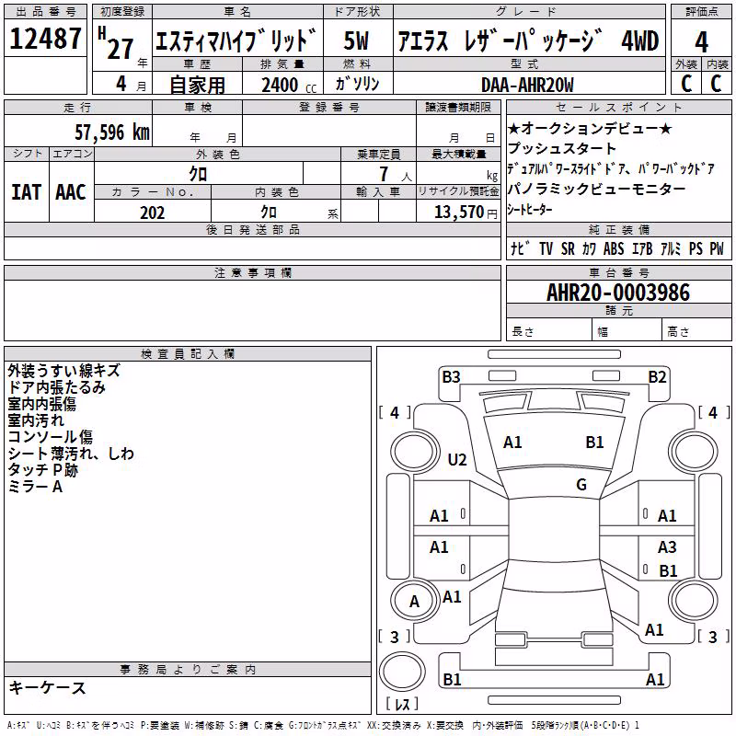Click windshield chip mark G
This screenshot has height=736, width=736.
(x=581, y=485)
